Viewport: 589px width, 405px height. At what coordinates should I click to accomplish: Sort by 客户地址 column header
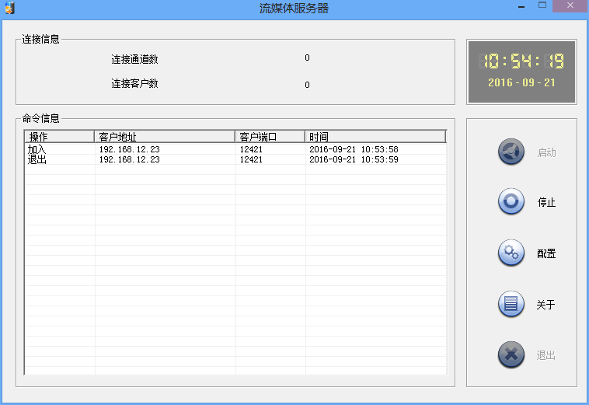pyautogui.click(x=165, y=136)
